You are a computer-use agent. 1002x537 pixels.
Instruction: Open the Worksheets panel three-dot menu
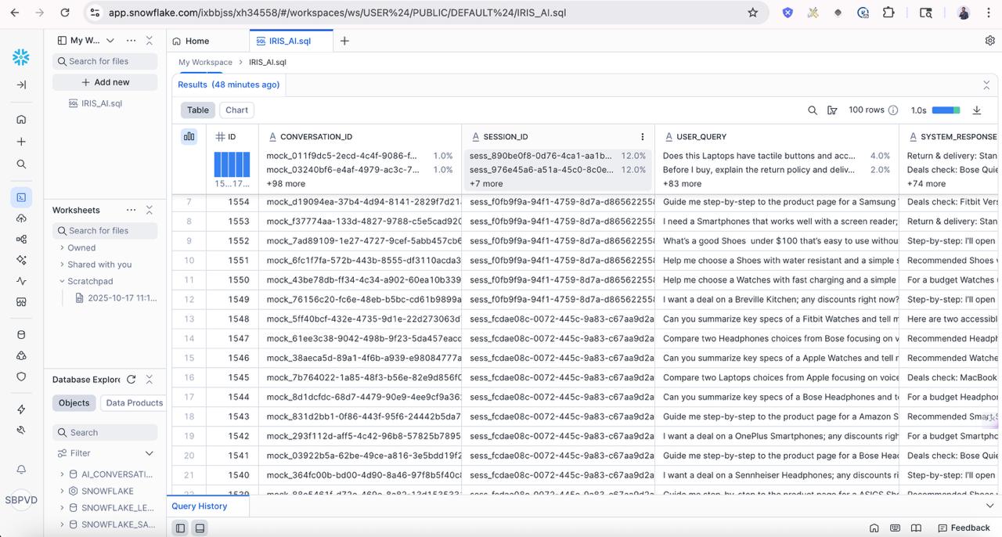[x=131, y=210]
